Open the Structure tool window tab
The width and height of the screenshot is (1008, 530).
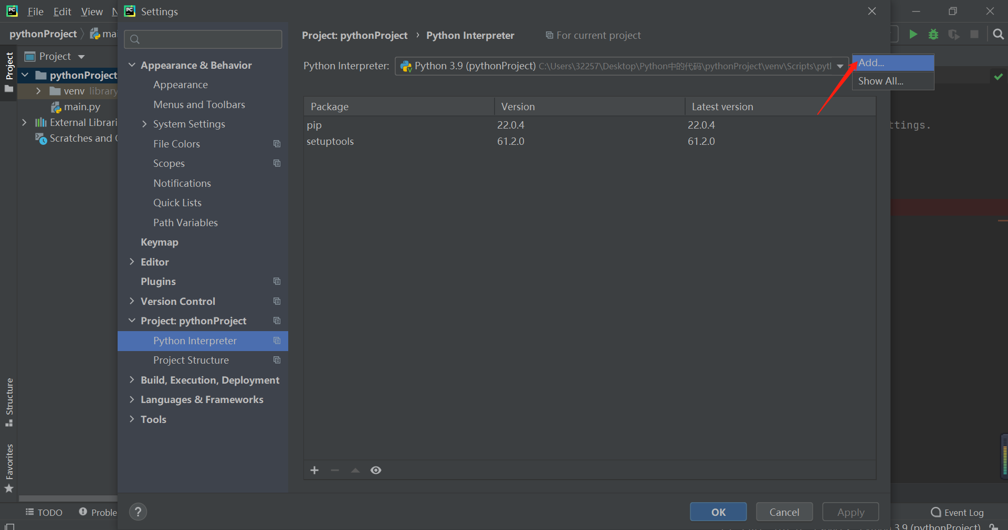[x=9, y=402]
